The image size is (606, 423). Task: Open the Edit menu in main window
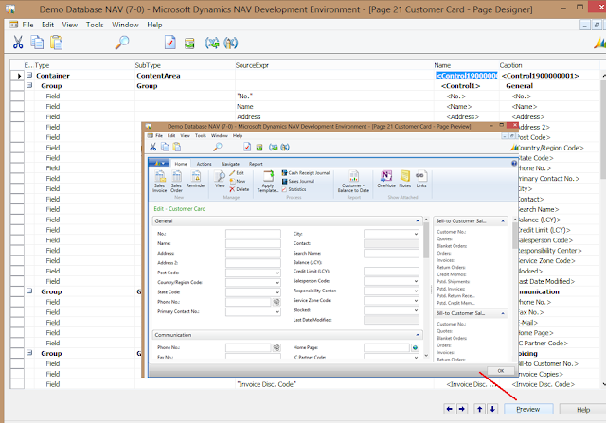47,25
